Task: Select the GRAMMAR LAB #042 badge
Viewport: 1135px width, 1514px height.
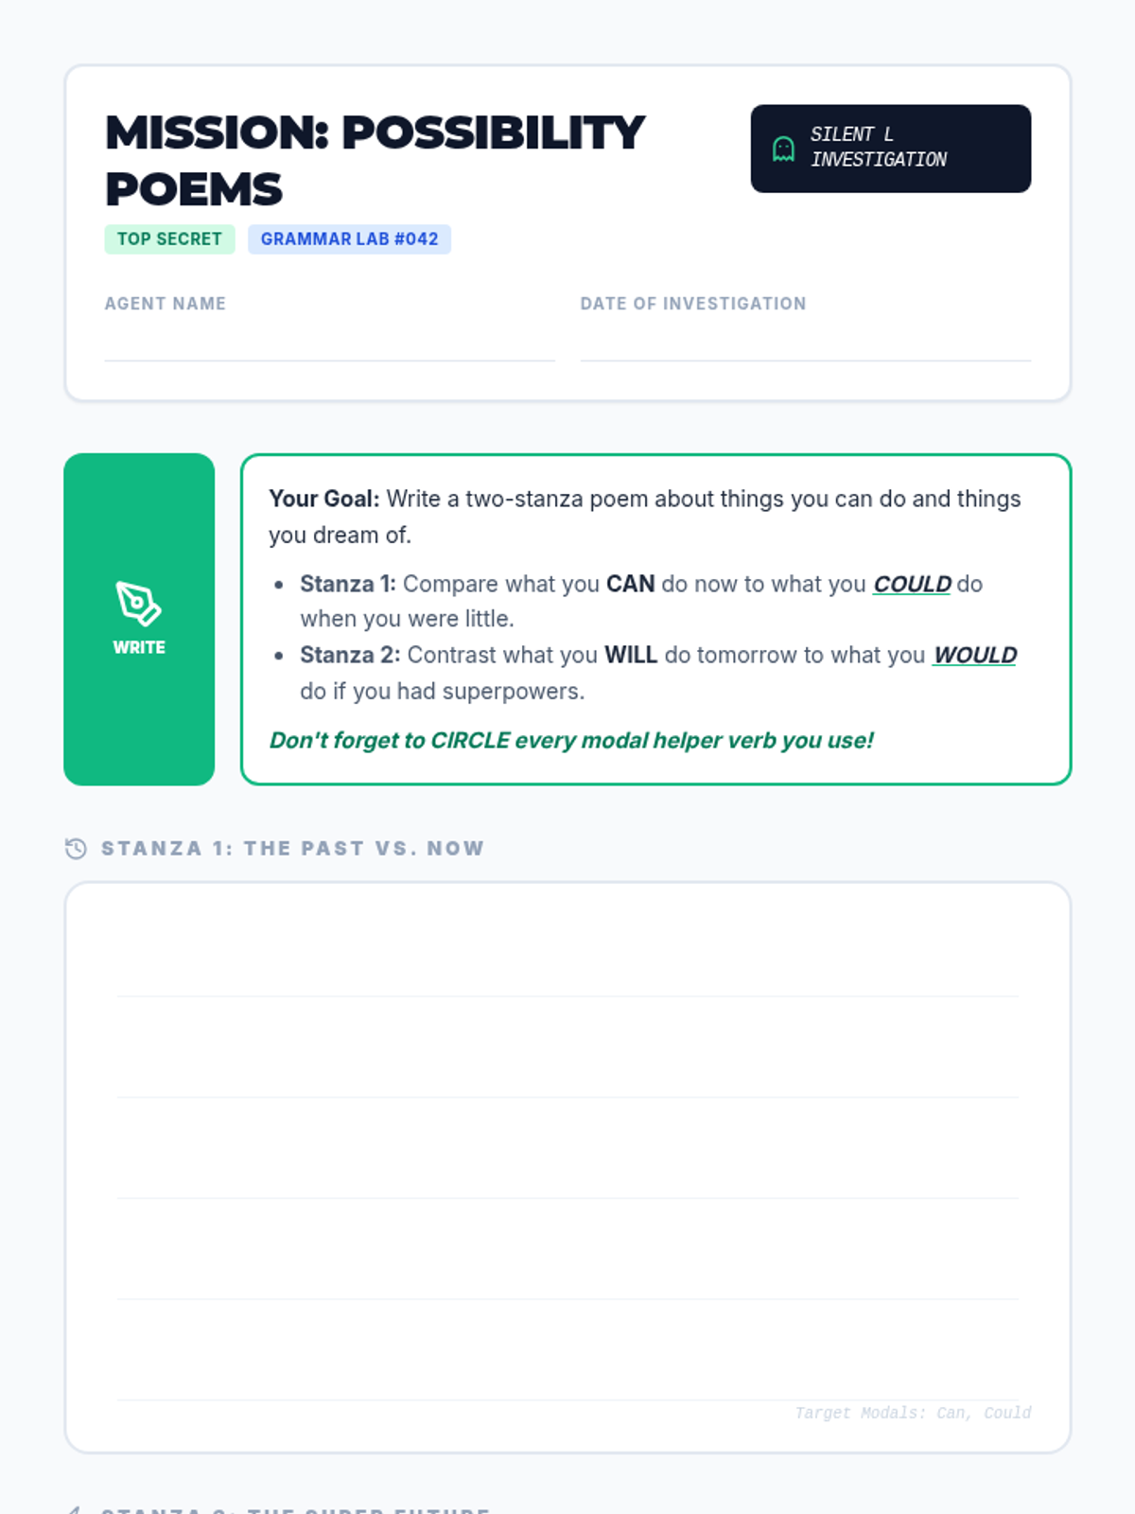Action: 349,239
